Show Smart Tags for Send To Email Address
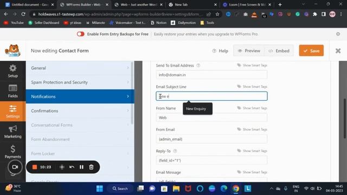 pos(252,65)
